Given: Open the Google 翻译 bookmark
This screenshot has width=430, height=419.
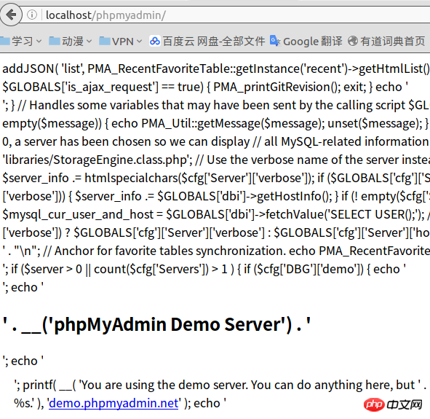Looking at the screenshot, I should [306, 42].
